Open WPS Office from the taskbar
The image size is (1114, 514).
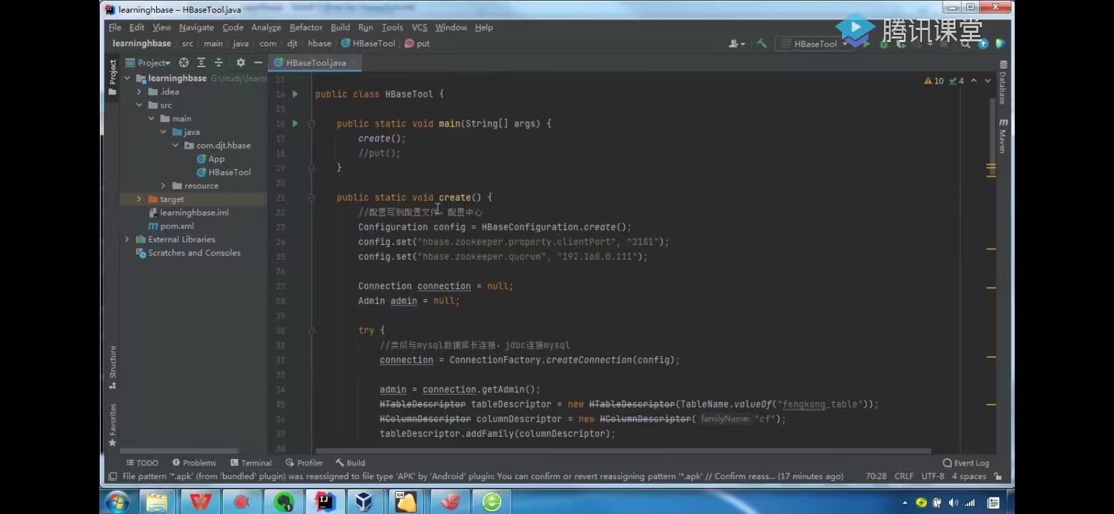(201, 502)
